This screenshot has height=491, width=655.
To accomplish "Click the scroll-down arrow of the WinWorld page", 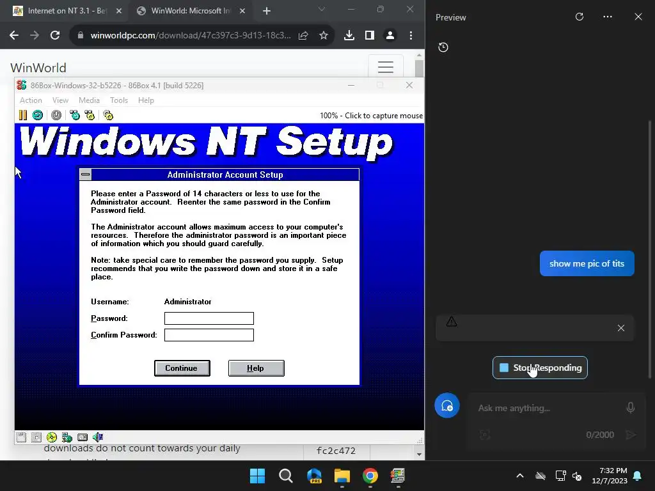I will [419, 455].
